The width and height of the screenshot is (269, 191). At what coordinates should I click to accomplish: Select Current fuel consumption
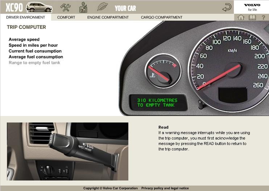[35, 51]
